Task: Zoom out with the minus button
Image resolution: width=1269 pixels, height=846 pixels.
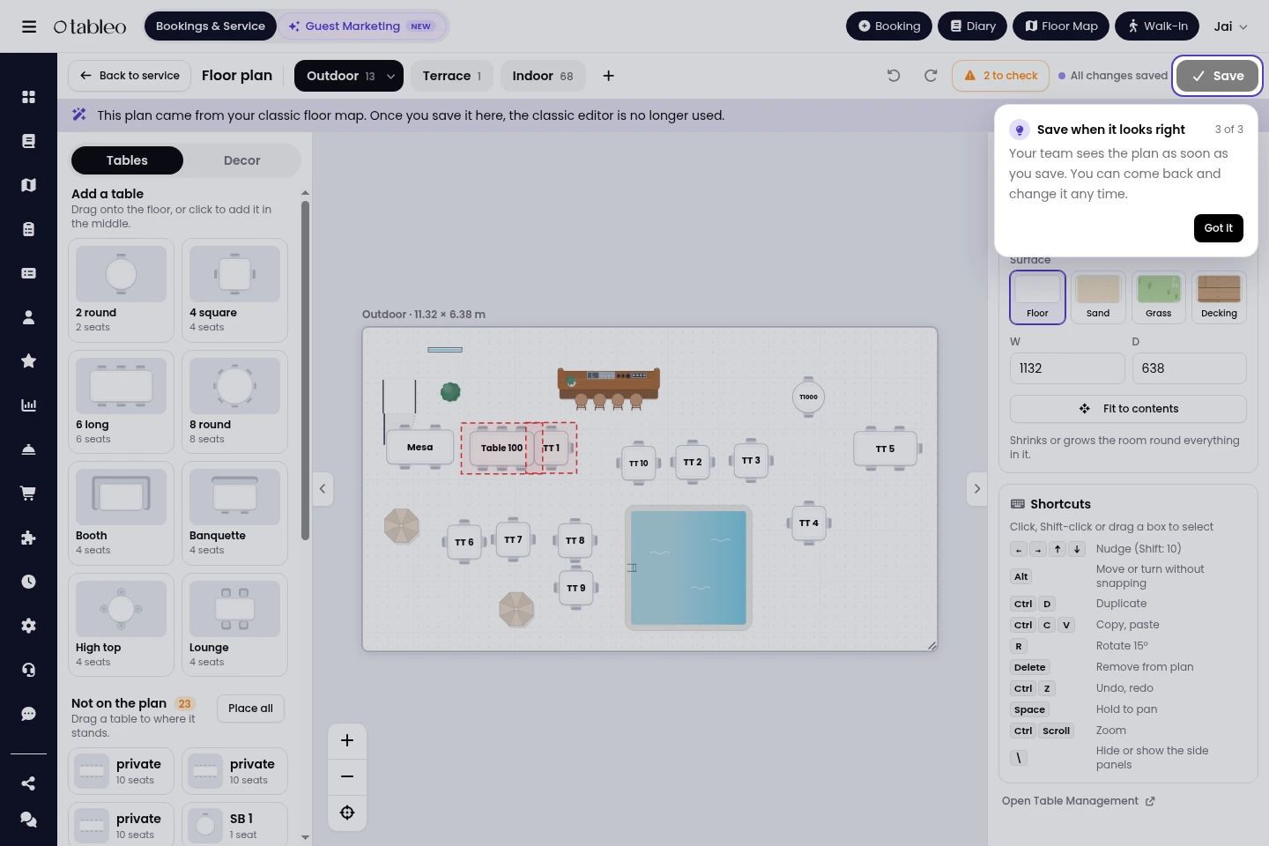Action: [347, 776]
